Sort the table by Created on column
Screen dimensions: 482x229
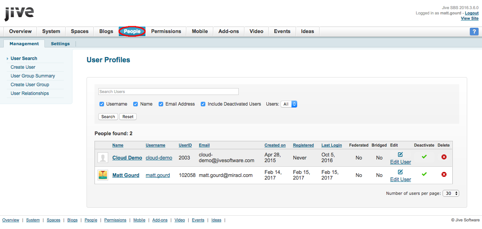tap(275, 145)
